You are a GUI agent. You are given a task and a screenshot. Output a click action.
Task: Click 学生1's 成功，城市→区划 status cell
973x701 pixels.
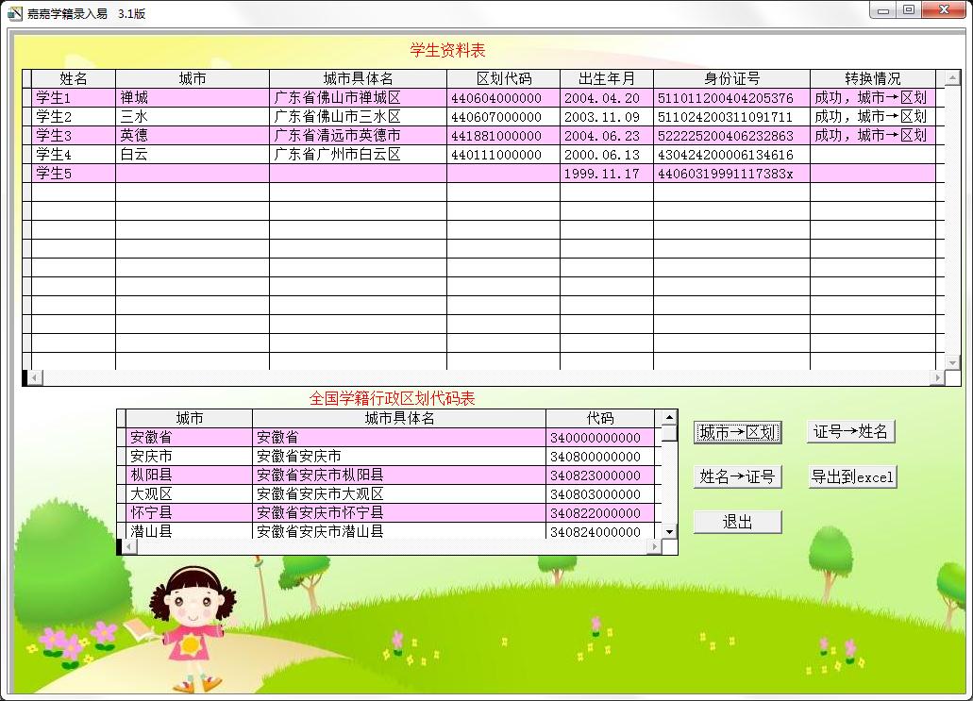[872, 98]
